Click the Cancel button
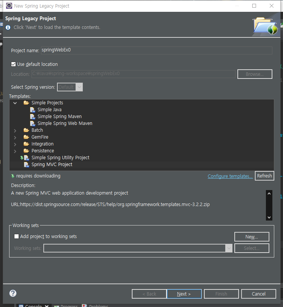Viewport: 283px width, 307px height. [259, 294]
